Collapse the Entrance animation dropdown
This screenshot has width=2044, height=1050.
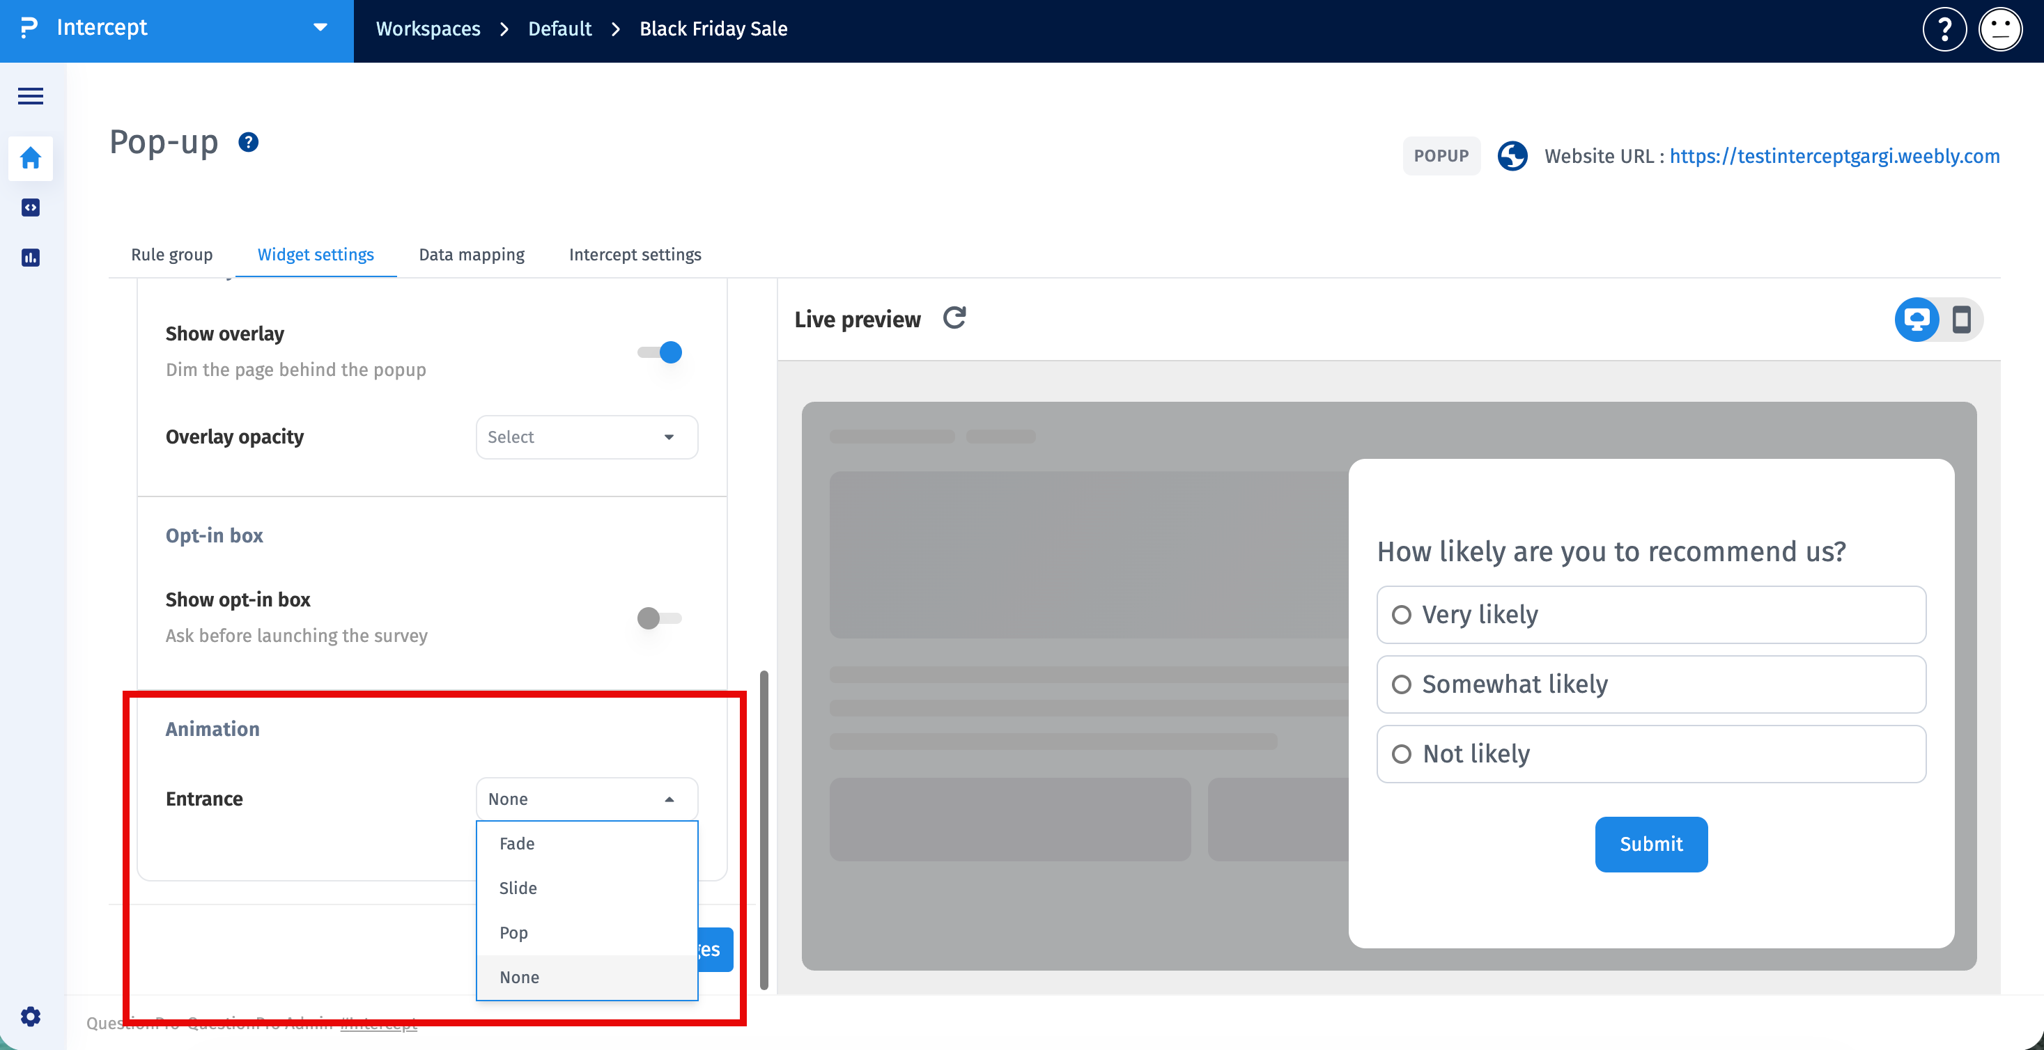587,799
